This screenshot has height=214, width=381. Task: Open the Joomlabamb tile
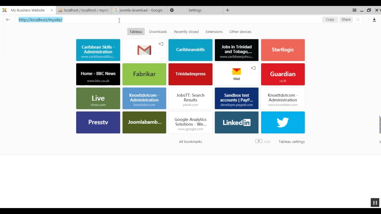[x=144, y=122]
